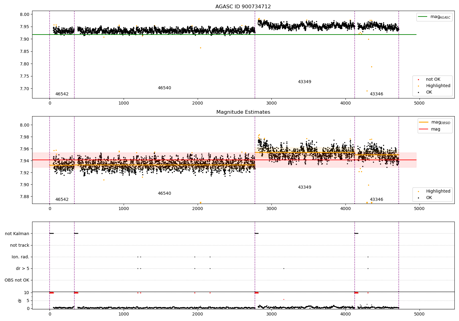Click label 43346 in Magnitude Estimates plot
Screen dimensions: 459x321
click(x=376, y=200)
